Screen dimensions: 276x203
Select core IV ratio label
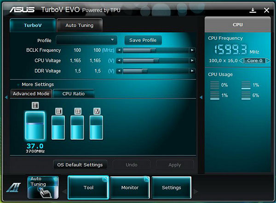click(97, 111)
